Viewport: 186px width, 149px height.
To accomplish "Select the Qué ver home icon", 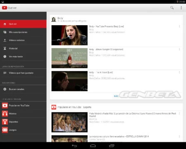I will (x=5, y=24).
